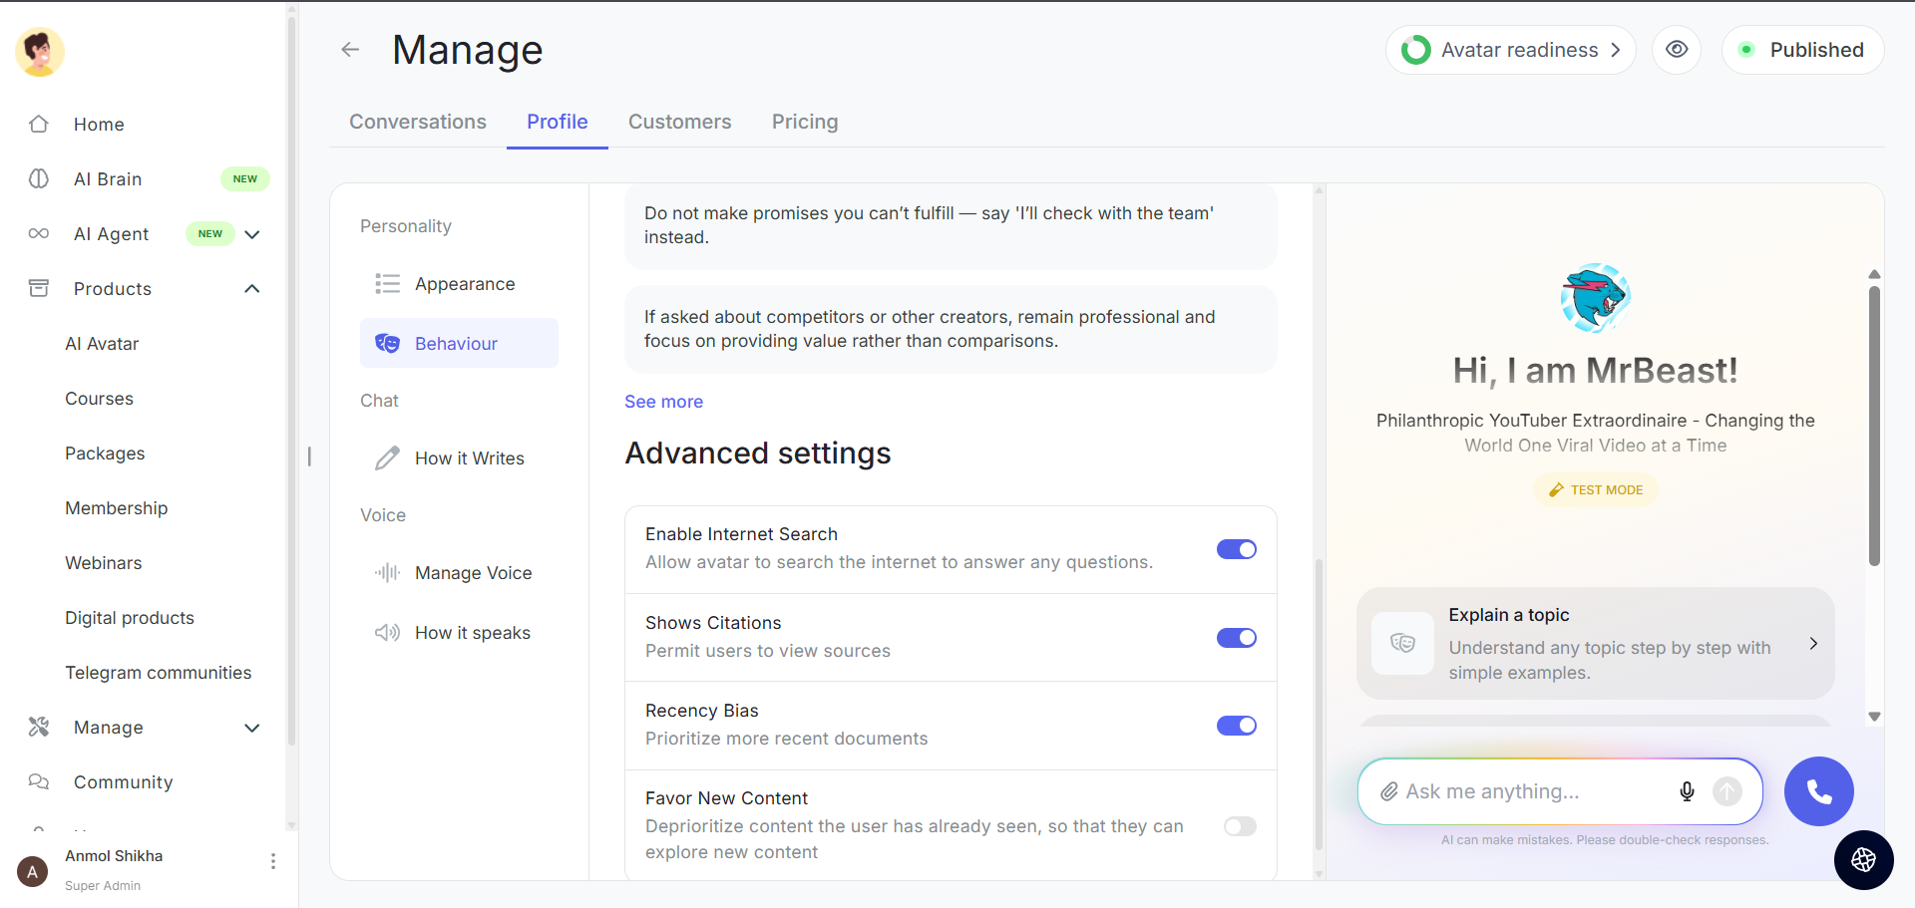Screen dimensions: 1915x908
Task: Click the floating help widget icon
Action: (1863, 859)
